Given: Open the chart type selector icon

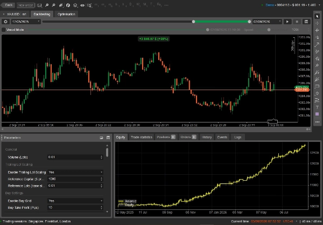Looking at the screenshot, I should pos(39,5).
